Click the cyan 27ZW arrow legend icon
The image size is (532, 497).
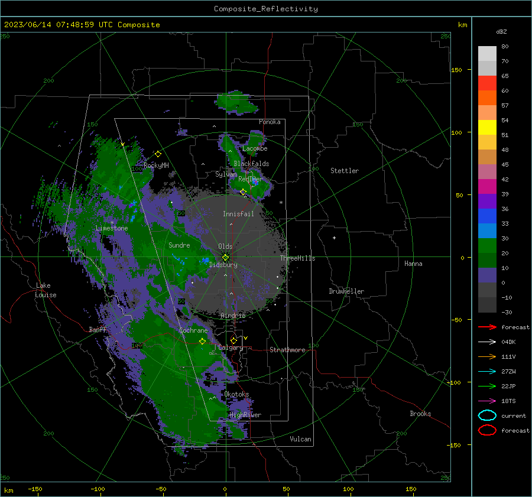(x=487, y=372)
